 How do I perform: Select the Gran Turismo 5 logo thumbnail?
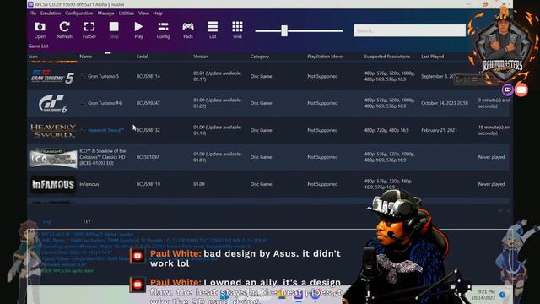[52, 77]
